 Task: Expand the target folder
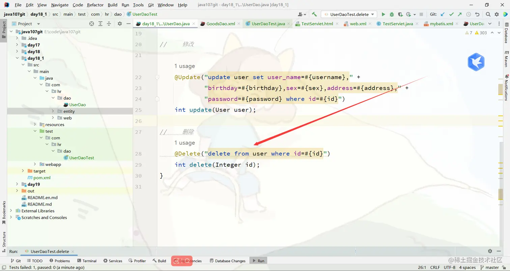[x=23, y=171]
